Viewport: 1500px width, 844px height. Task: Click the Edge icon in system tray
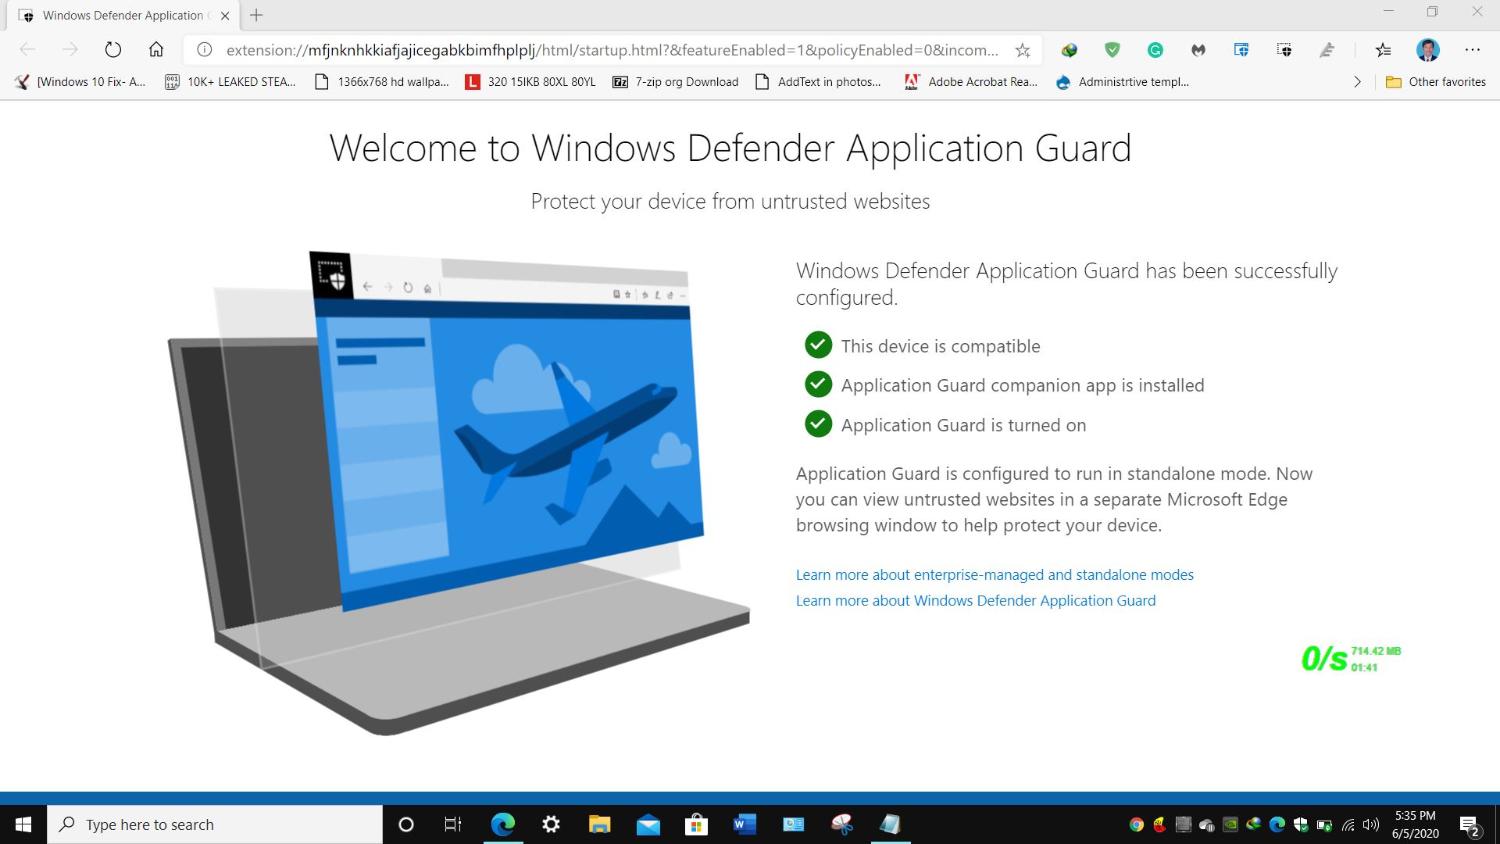point(1277,824)
